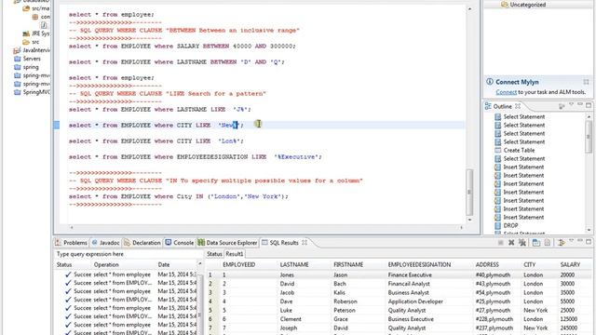Select the JRE System Library node
This screenshot has height=335, width=596.
click(x=40, y=33)
